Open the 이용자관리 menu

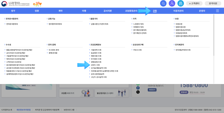click(178, 11)
